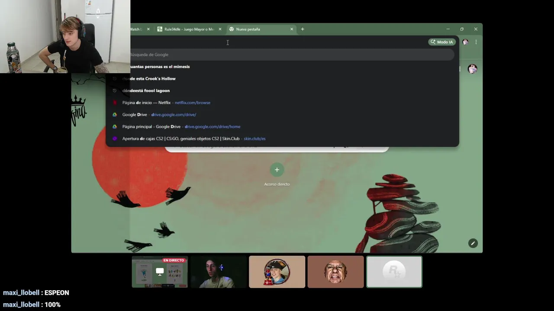Select the Nueva pestaña tab
Viewport: 554px width, 311px height.
[x=261, y=29]
